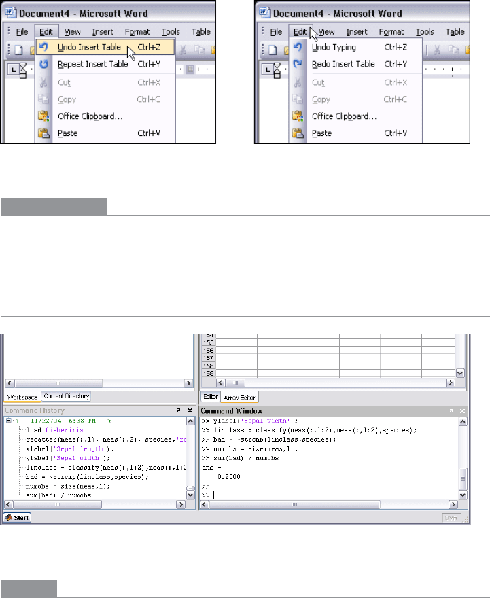Select 'bad = ~strcmp(linclass,species);' history entry
The image size is (490, 598).
(87, 477)
